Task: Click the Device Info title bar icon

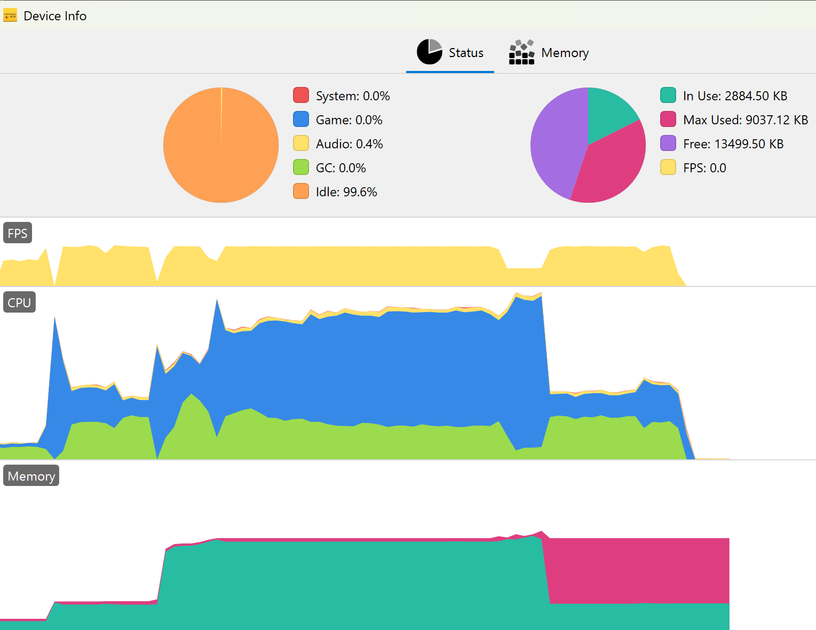Action: click(10, 16)
